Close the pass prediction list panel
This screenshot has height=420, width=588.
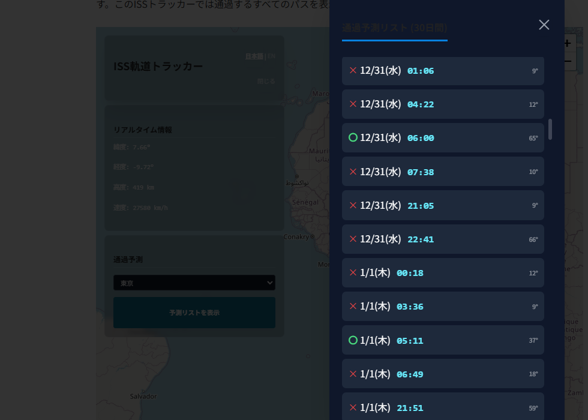[544, 25]
